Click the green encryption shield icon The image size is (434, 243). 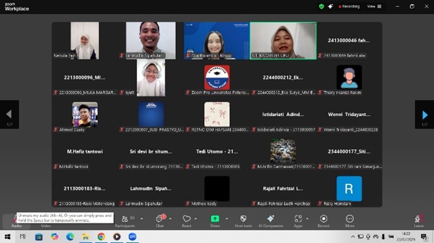pyautogui.click(x=322, y=6)
